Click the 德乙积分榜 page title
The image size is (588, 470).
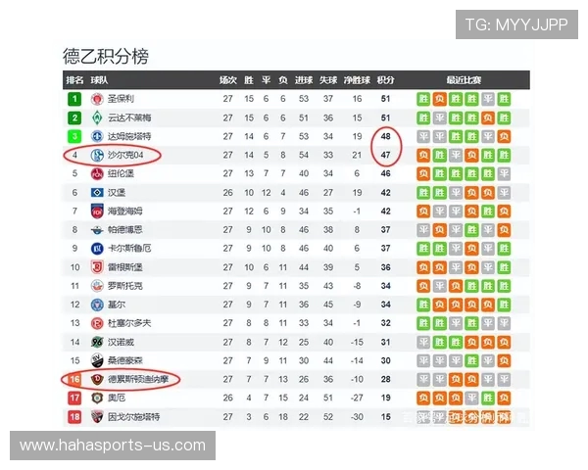coord(105,56)
